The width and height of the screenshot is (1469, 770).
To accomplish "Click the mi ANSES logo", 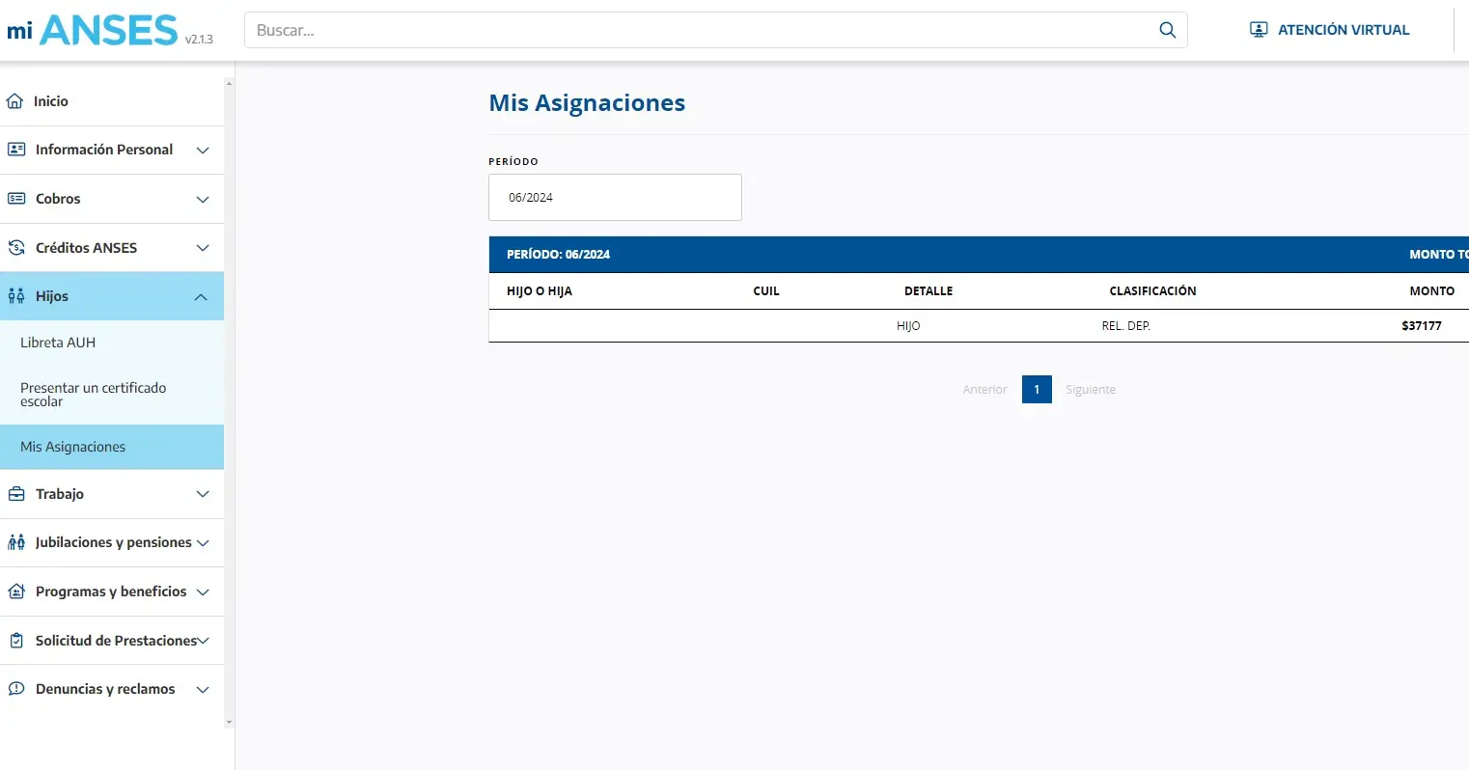I will pyautogui.click(x=93, y=30).
